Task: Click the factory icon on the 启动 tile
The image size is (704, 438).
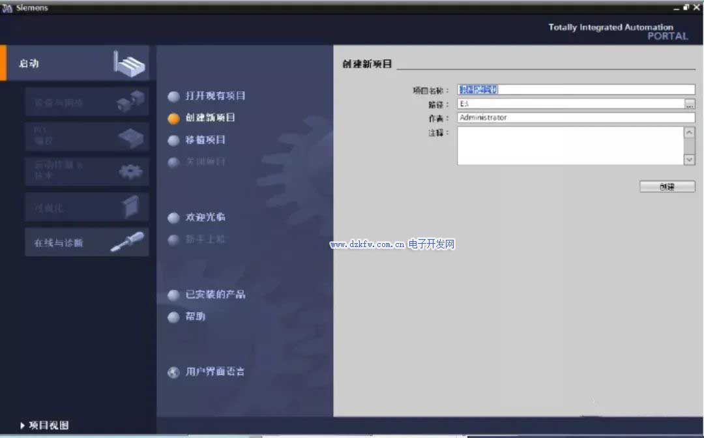Action: (x=129, y=64)
